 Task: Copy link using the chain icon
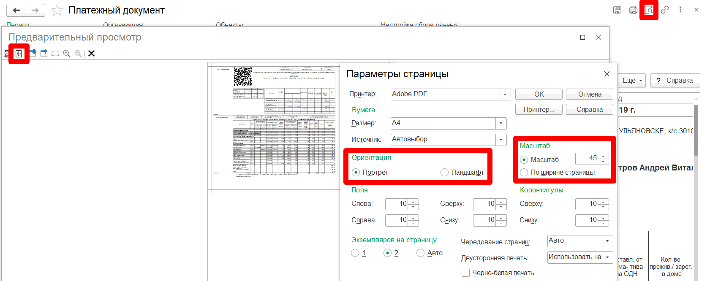[x=665, y=10]
